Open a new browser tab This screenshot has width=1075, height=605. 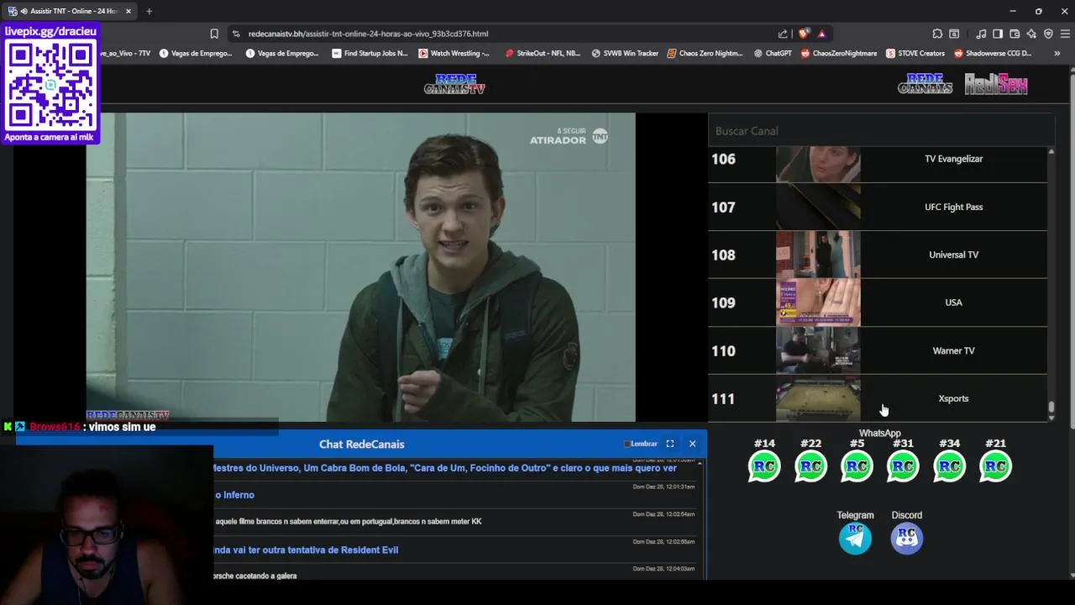(x=149, y=11)
